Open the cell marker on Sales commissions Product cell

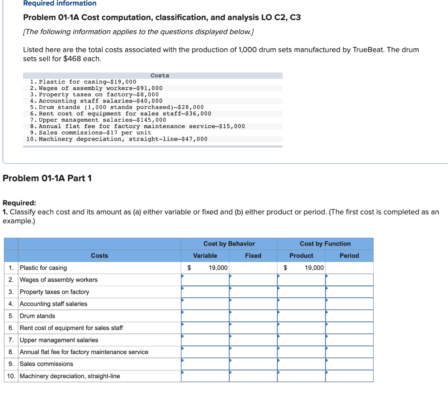(x=279, y=361)
